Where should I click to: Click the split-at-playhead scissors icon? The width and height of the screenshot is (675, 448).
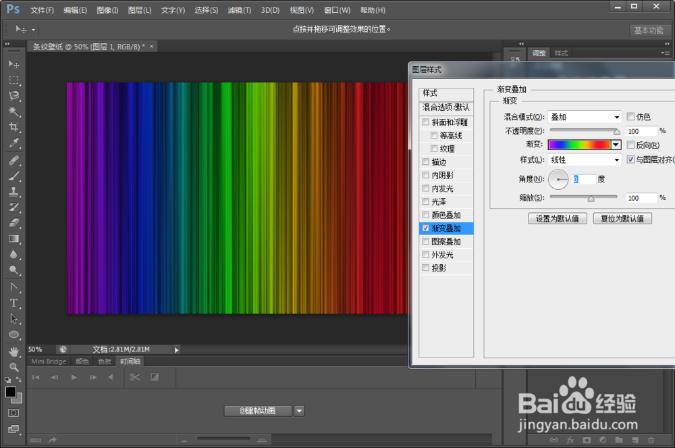(135, 377)
